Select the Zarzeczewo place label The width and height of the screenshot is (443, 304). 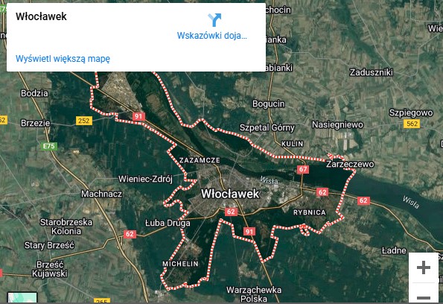(x=350, y=164)
